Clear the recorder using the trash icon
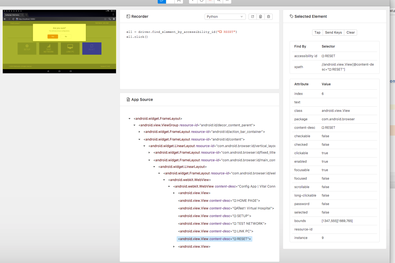Viewport: 395px width, 263px height. pos(269,16)
